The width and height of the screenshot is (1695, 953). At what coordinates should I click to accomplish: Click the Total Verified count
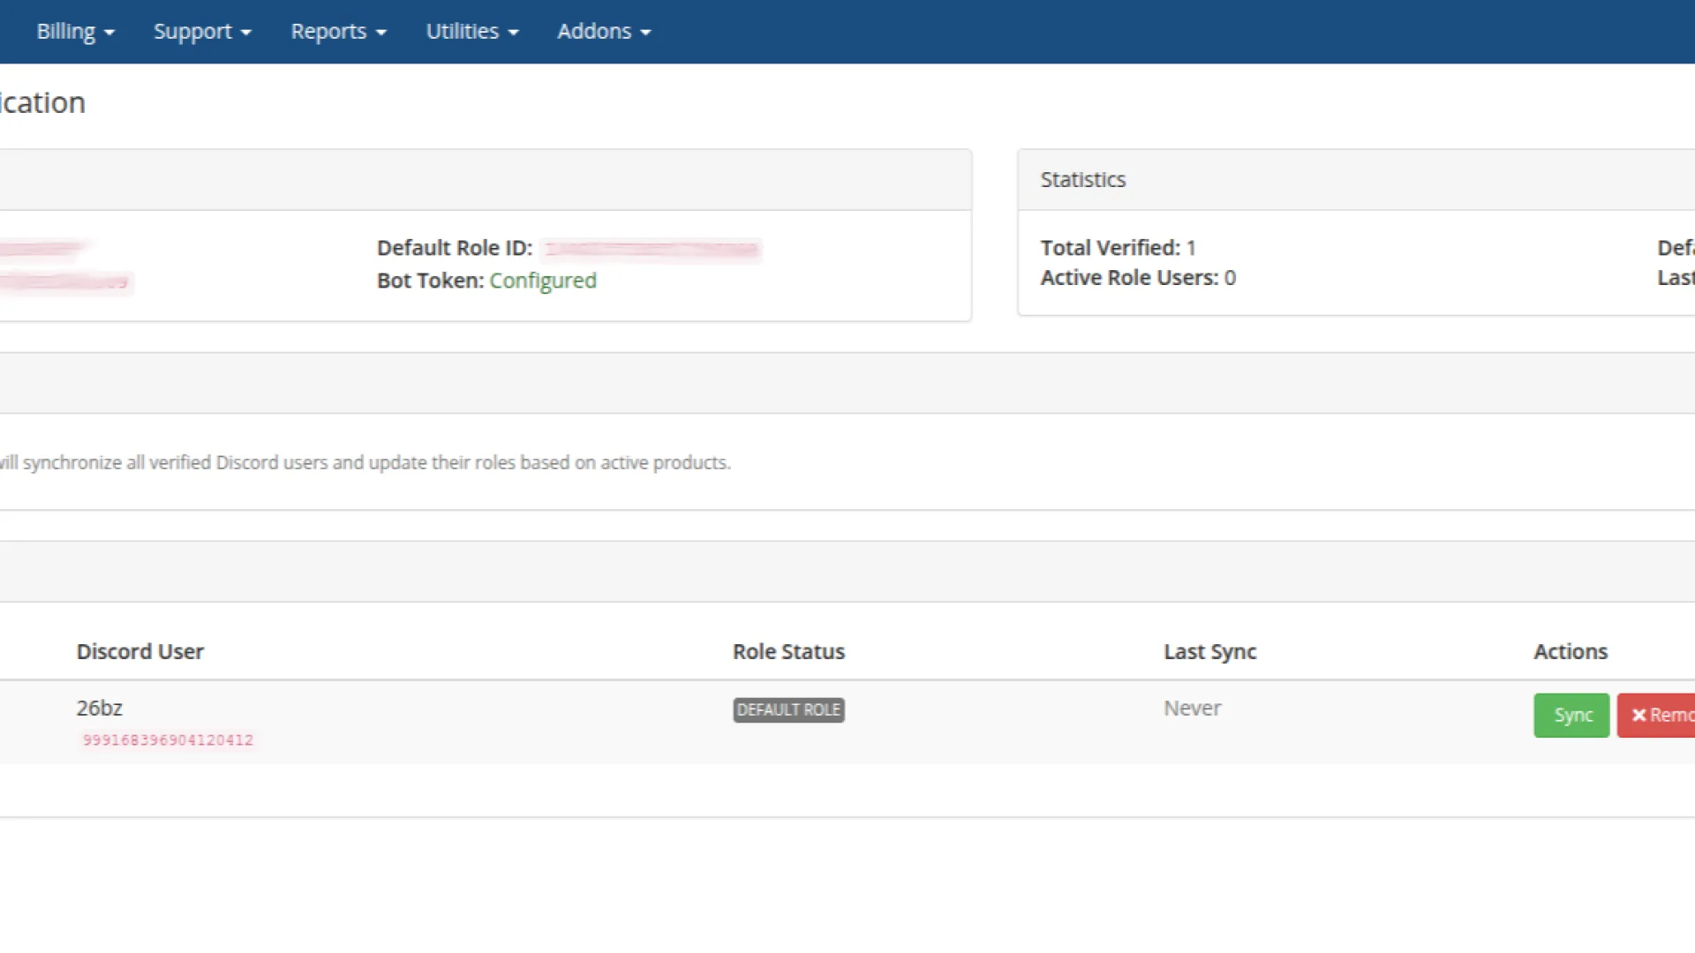pyautogui.click(x=1190, y=248)
